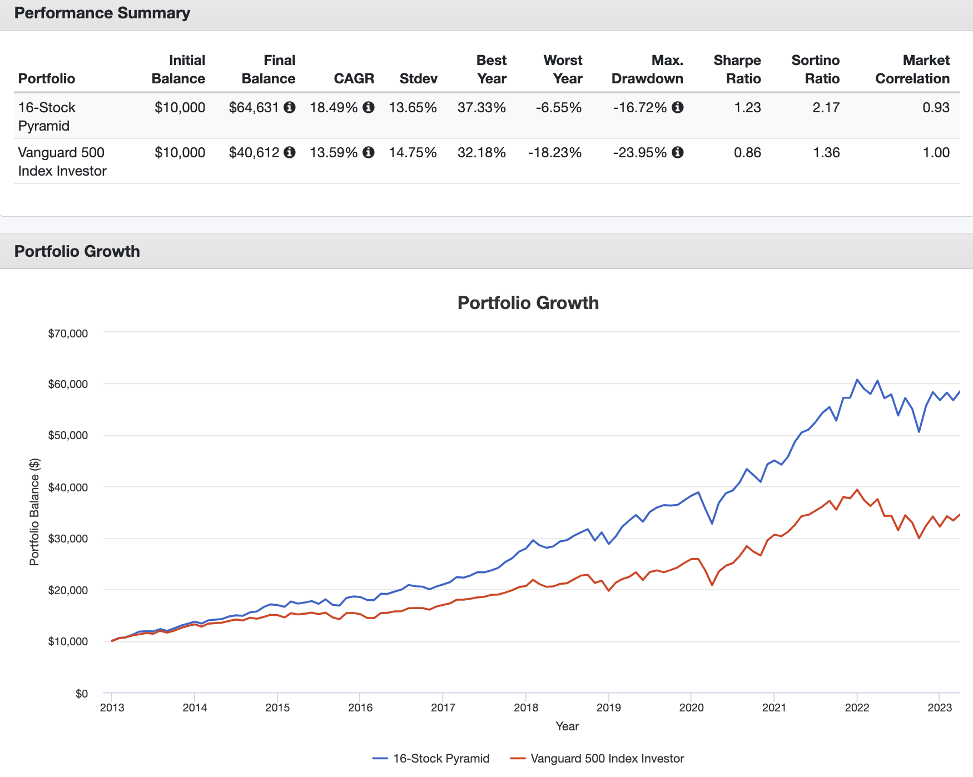Click the Market Correlation column header
This screenshot has width=973, height=777.
coord(913,69)
